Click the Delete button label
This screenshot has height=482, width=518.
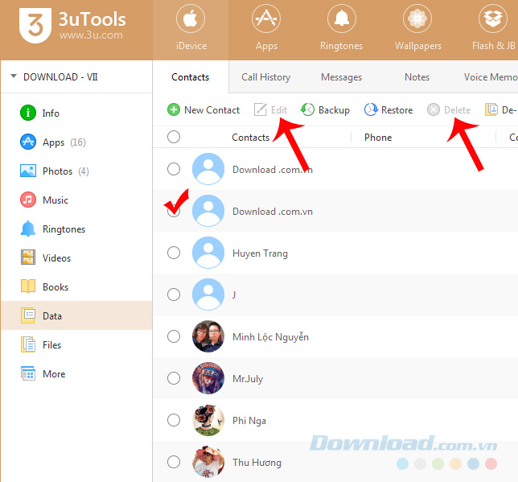(457, 110)
